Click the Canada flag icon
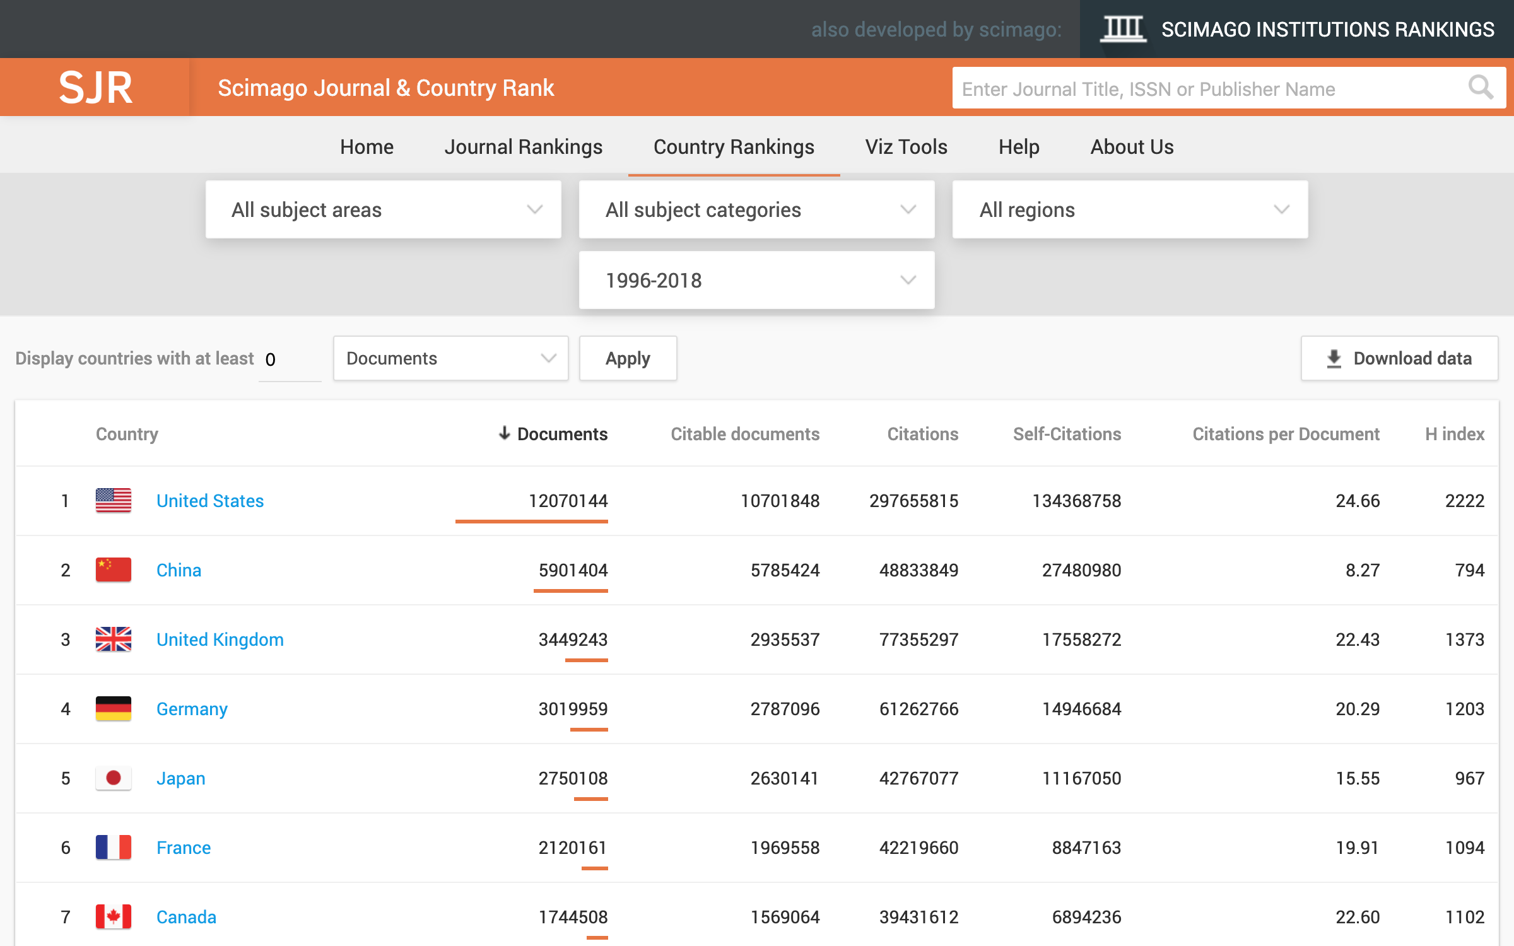Viewport: 1514px width, 946px height. [x=114, y=917]
